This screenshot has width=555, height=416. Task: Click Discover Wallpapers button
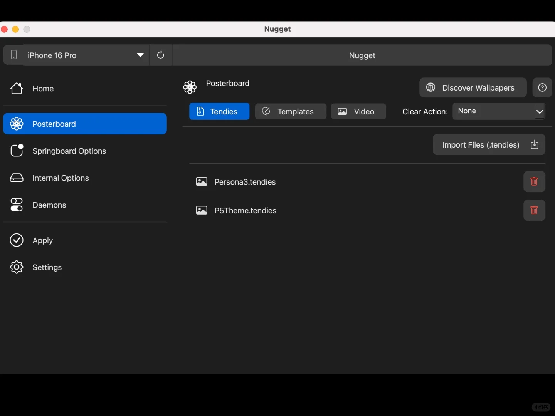(473, 87)
